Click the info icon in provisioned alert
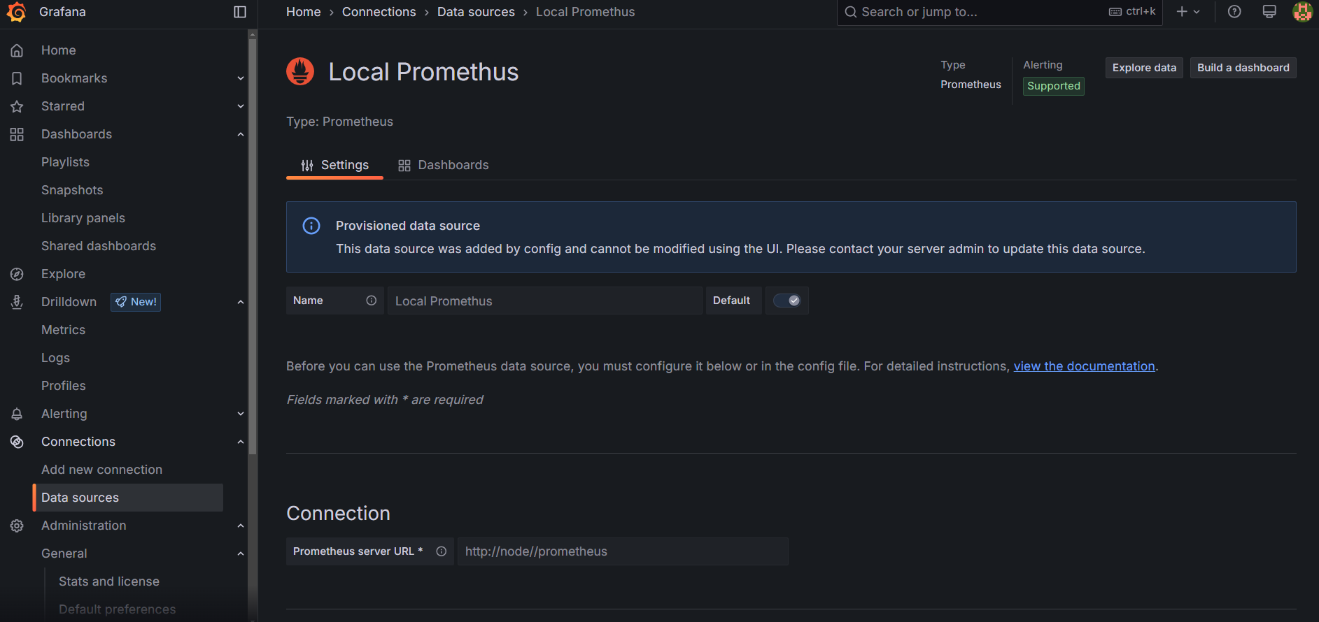This screenshot has width=1319, height=622. coord(311,226)
